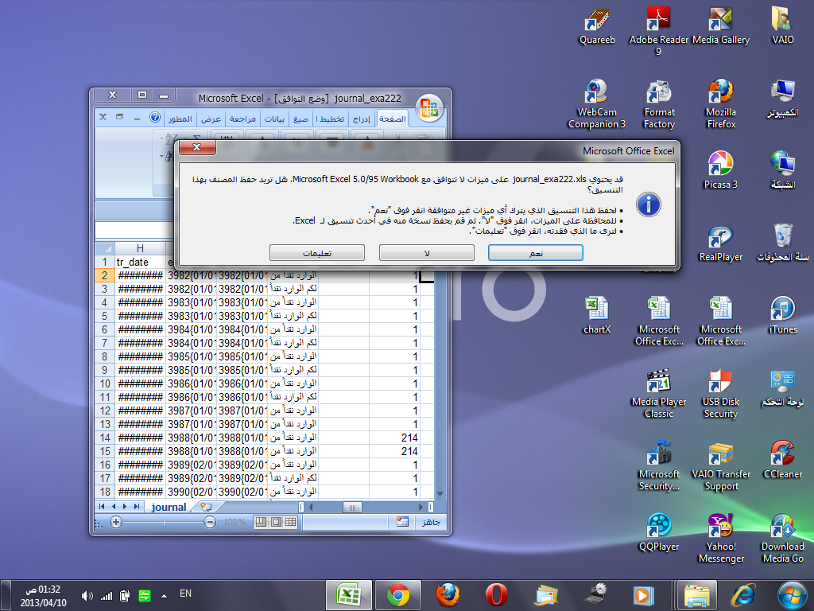Open the CCleaner desktop icon

(x=782, y=460)
